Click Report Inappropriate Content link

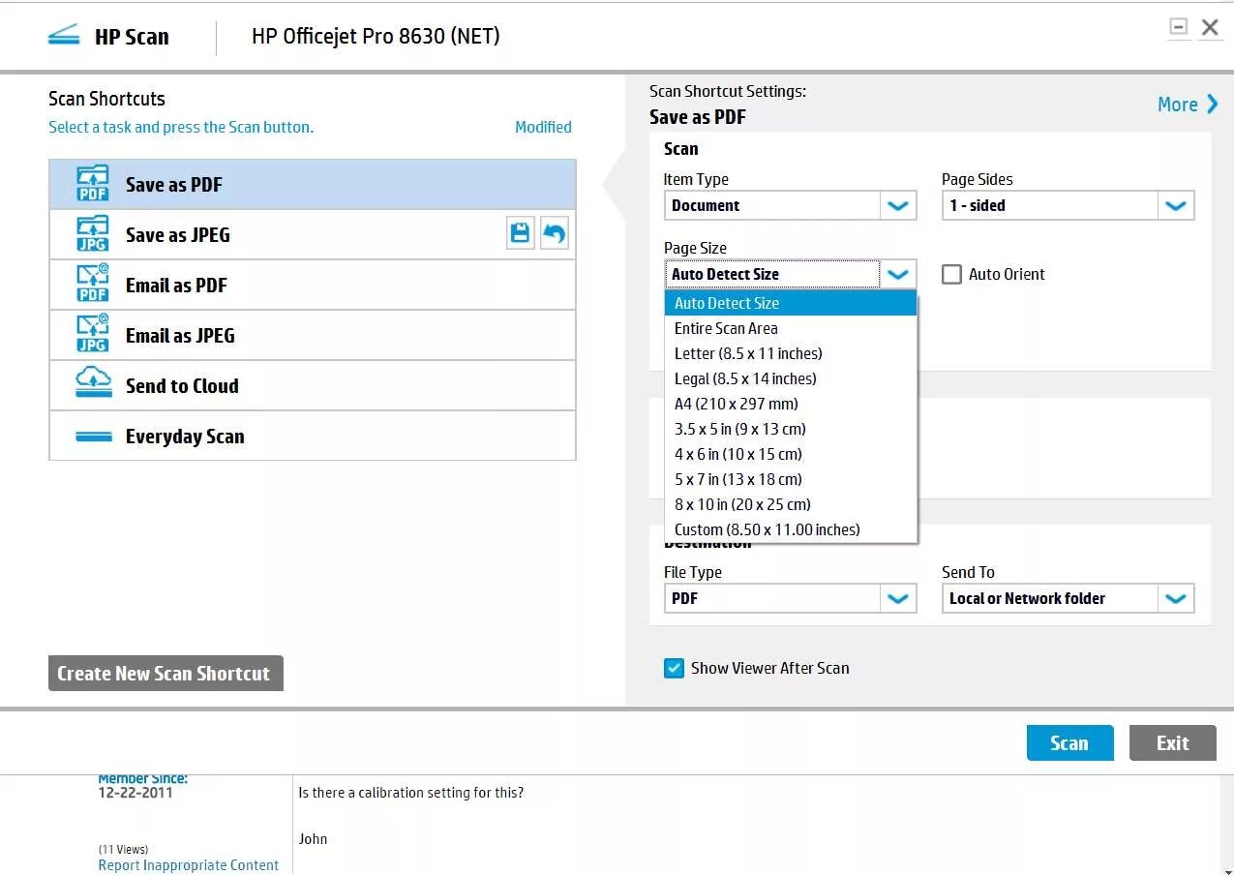click(x=189, y=865)
